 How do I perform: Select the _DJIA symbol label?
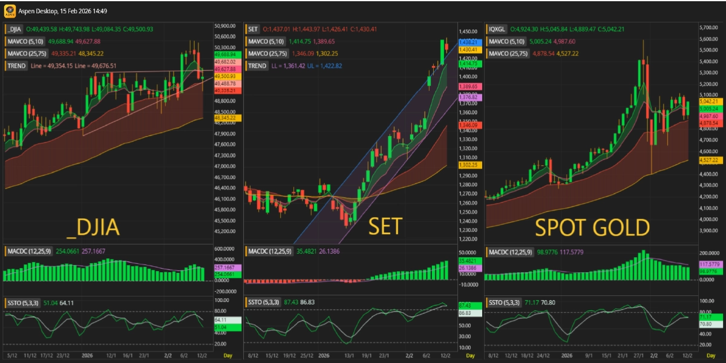16,29
